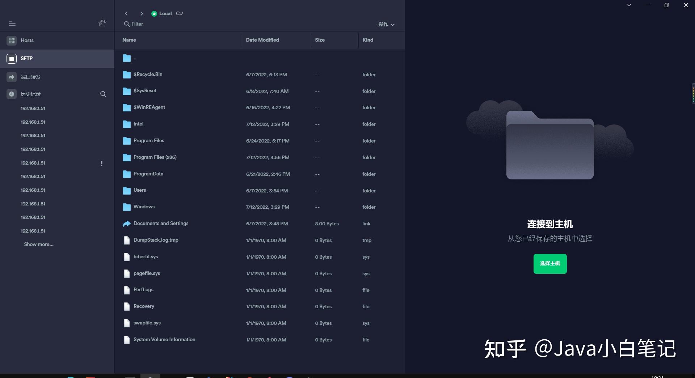Image resolution: width=695 pixels, height=378 pixels.
Task: Click the 历史记录 history clock icon
Action: (x=11, y=94)
